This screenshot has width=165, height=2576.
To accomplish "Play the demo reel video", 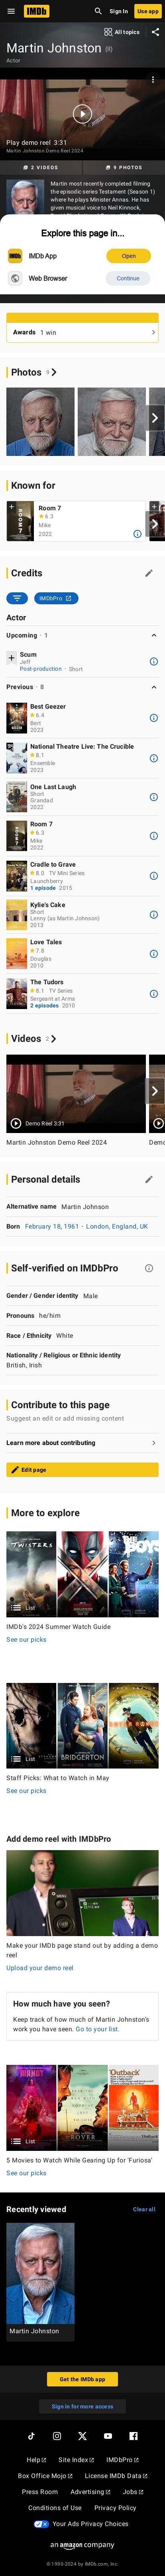I will coord(82,113).
